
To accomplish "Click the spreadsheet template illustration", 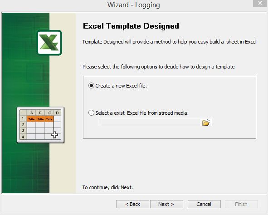I will click(x=41, y=125).
